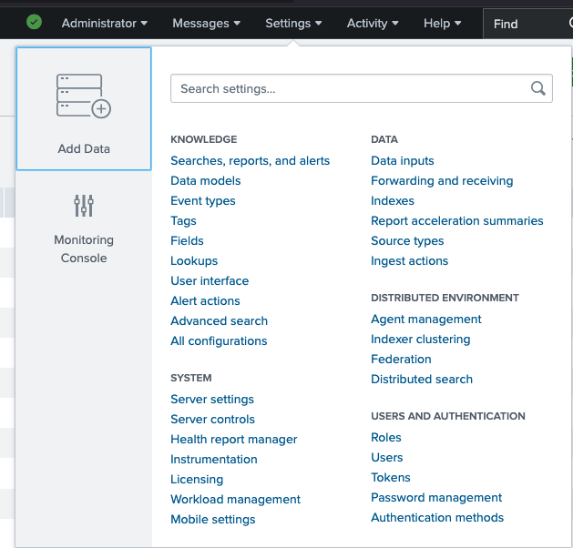Open Searches, reports, and alerts
The width and height of the screenshot is (573, 548).
tap(250, 161)
